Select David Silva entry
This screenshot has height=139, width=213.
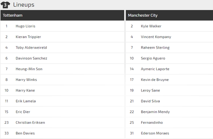(150, 101)
